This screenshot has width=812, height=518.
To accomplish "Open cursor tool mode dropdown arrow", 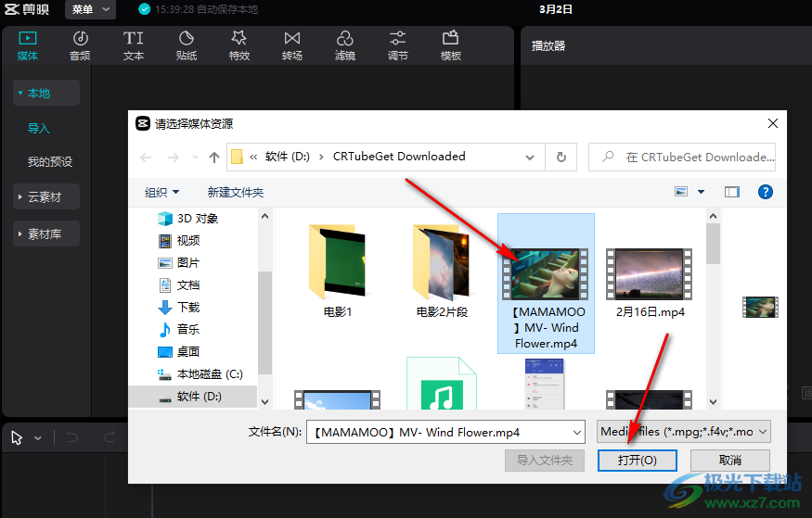I will coord(38,438).
